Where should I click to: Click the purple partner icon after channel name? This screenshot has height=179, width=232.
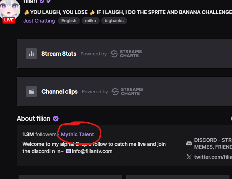click(x=48, y=1)
